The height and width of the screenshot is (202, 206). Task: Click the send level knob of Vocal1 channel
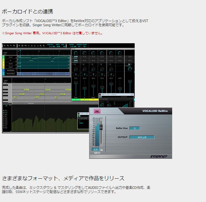click(76, 69)
